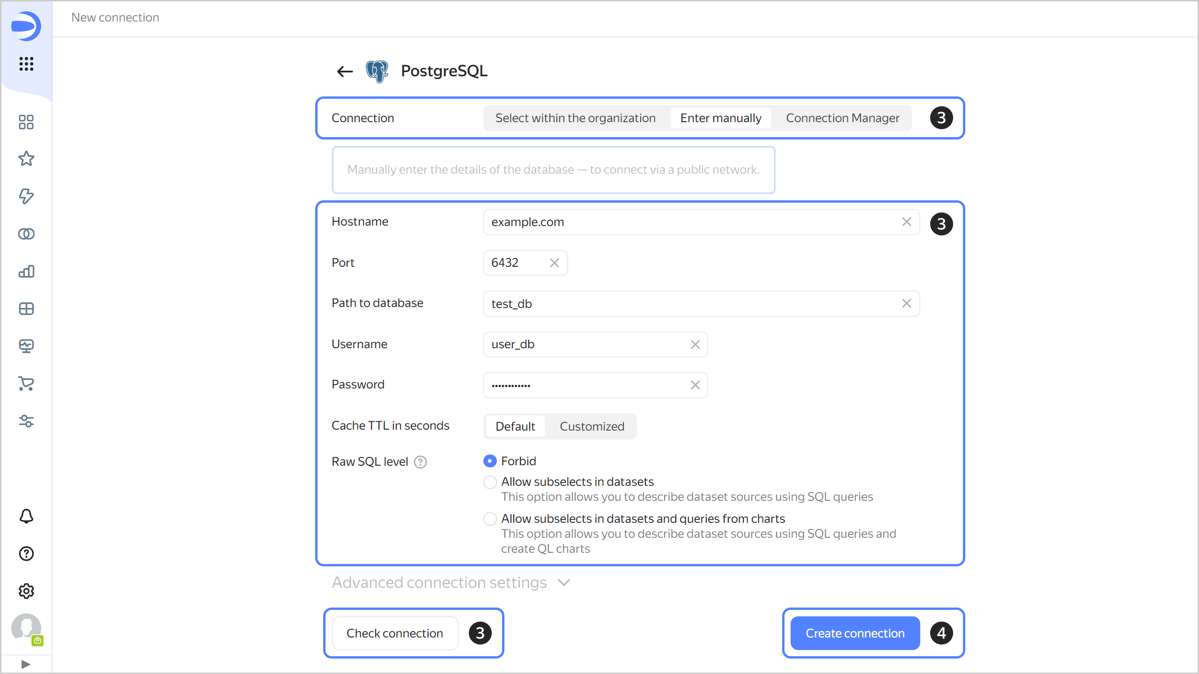Viewport: 1199px width, 674px height.
Task: Click the back arrow next to PostgreSQL
Action: coord(345,71)
